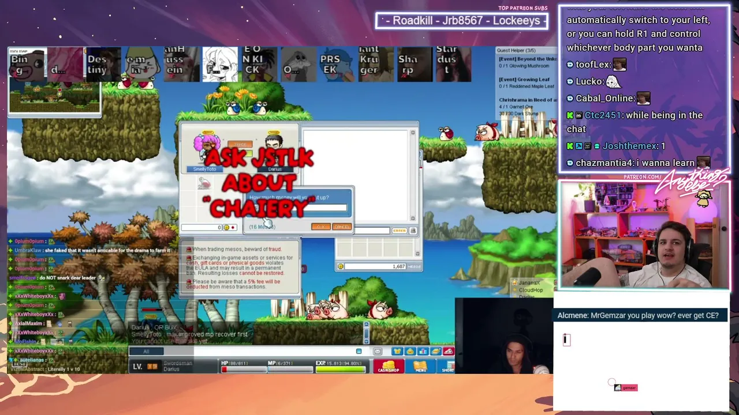Click the red HP bar
739x415 pixels.
coord(244,369)
